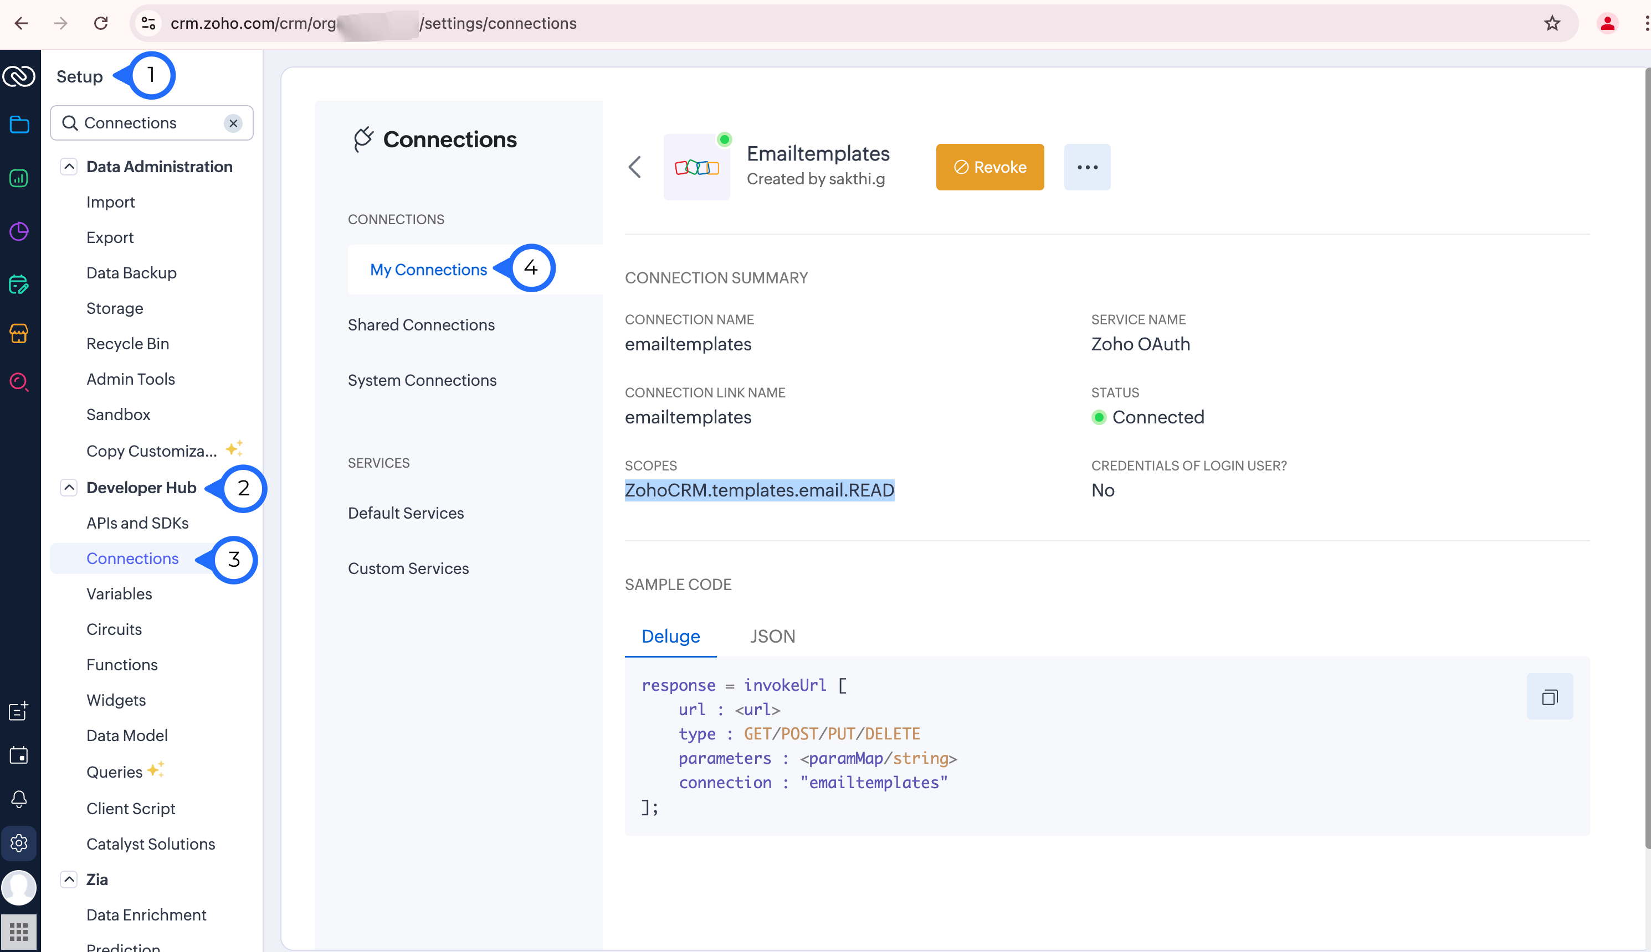The image size is (1651, 952).
Task: Revoke the Emailtemplates connection
Action: pyautogui.click(x=989, y=167)
